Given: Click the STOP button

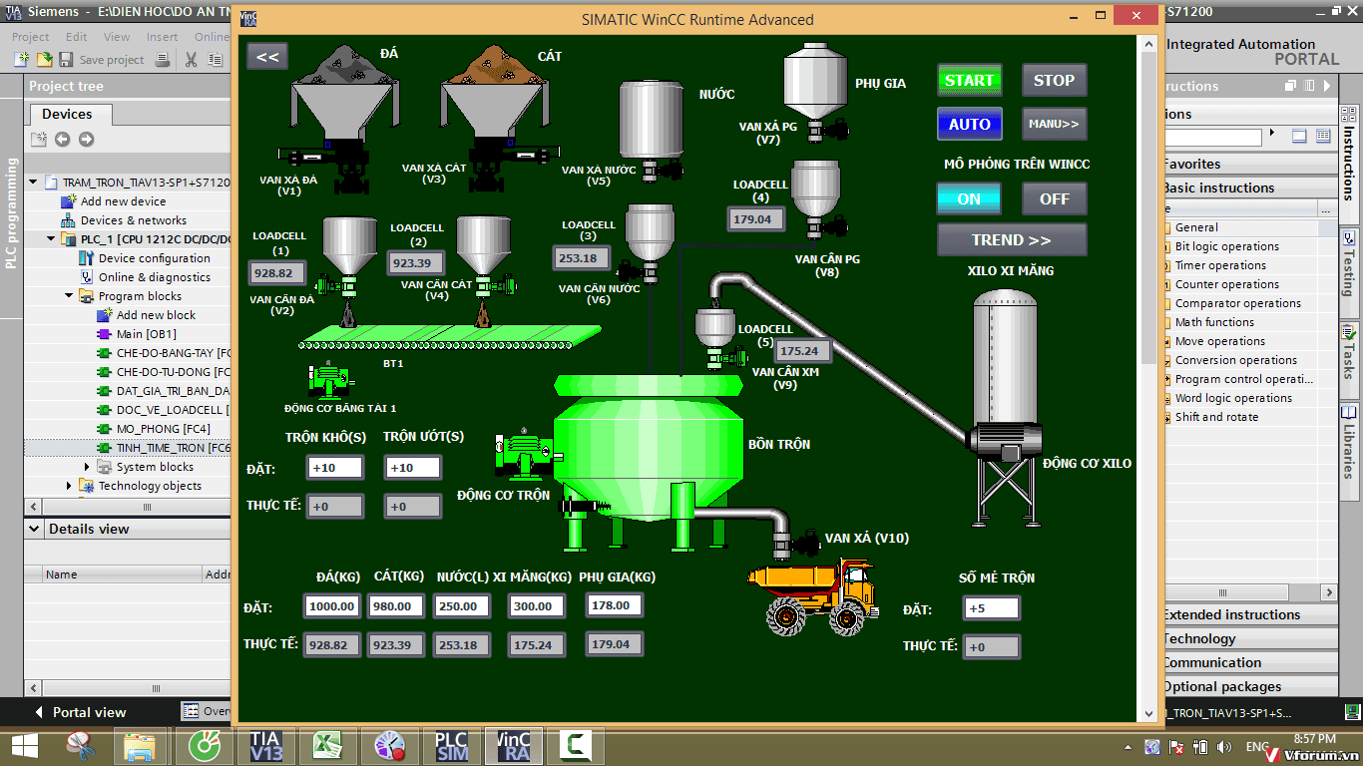Looking at the screenshot, I should tap(1055, 80).
